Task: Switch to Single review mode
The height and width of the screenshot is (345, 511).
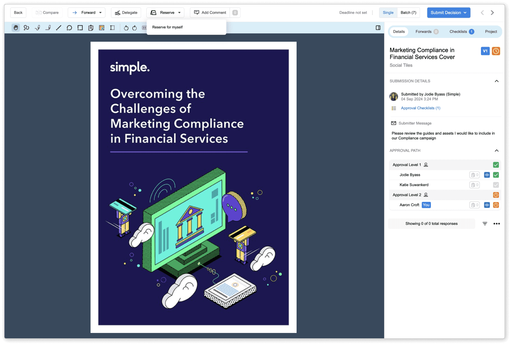Action: [388, 13]
